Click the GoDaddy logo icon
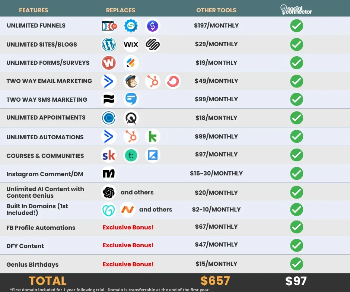This screenshot has height=292, width=350. pos(109,210)
